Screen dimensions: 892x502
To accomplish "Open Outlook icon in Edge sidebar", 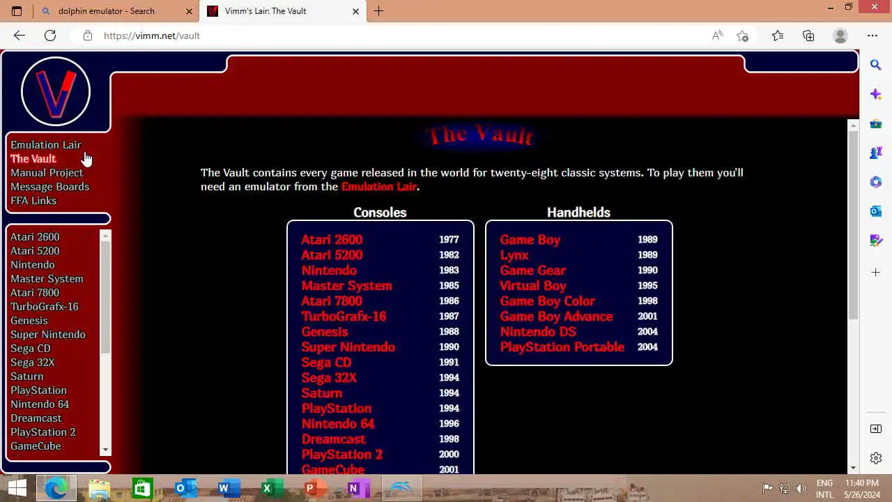I will tap(876, 211).
